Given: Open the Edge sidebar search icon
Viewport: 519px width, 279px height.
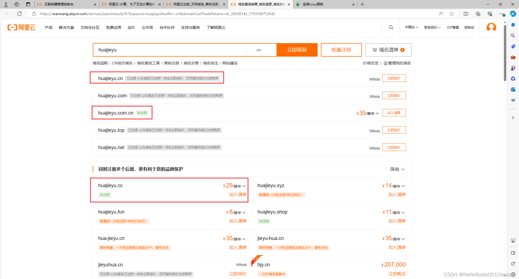Looking at the screenshot, I should click(x=513, y=35).
